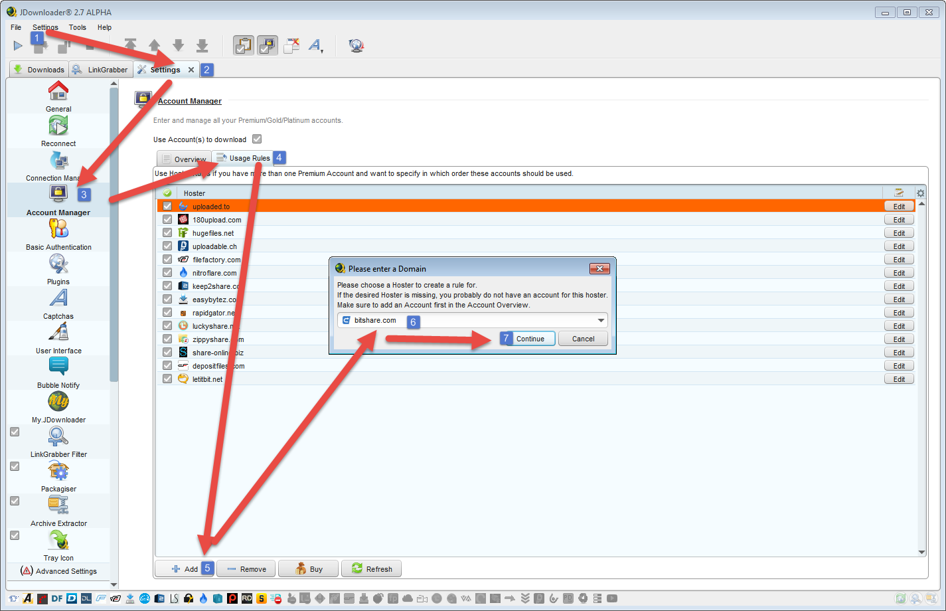Screen dimensions: 946x611
Task: Click the Remove button
Action: point(246,569)
